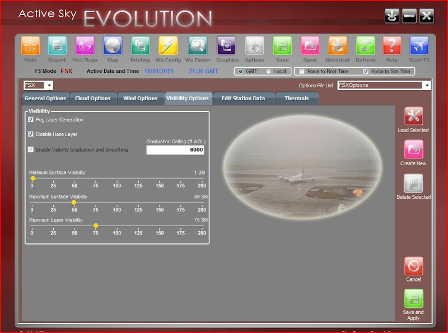The width and height of the screenshot is (448, 333).
Task: Enable the Force to Real Time checkbox
Action: tap(302, 72)
